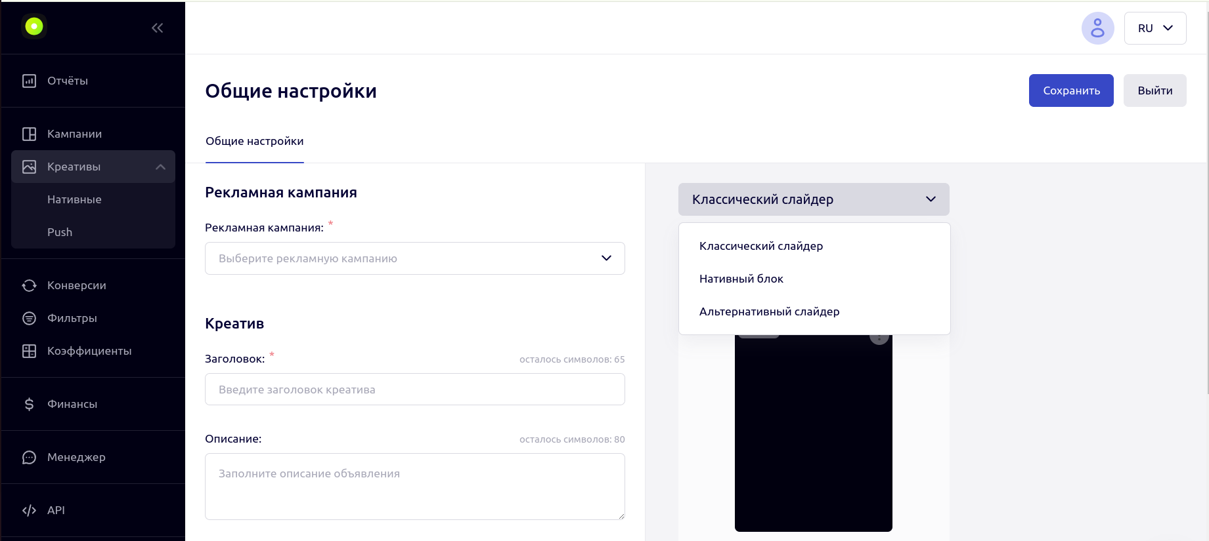This screenshot has height=541, width=1209.
Task: Click the Рекламная кампания section heading
Action: pyautogui.click(x=281, y=192)
